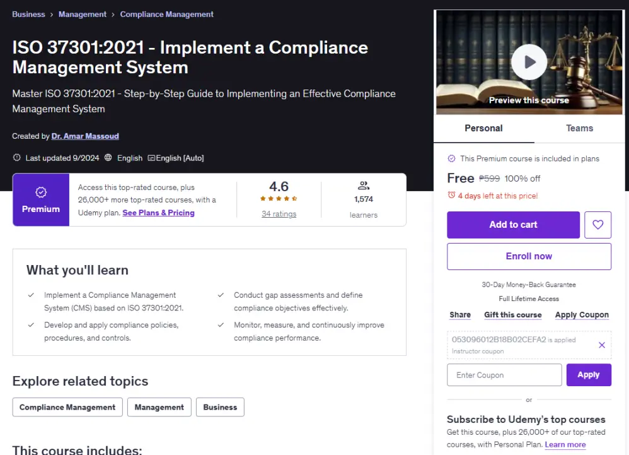
Task: Click the '4.6' rating value
Action: point(279,186)
